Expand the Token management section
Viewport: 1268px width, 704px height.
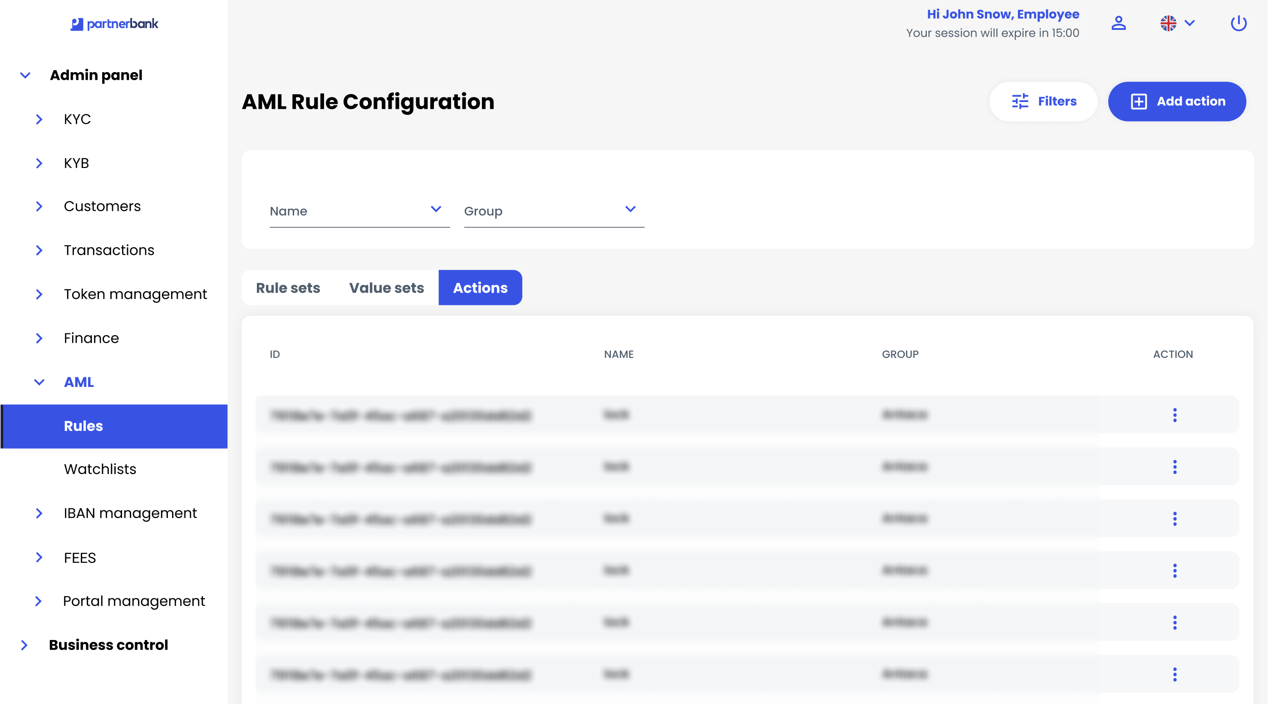click(39, 294)
